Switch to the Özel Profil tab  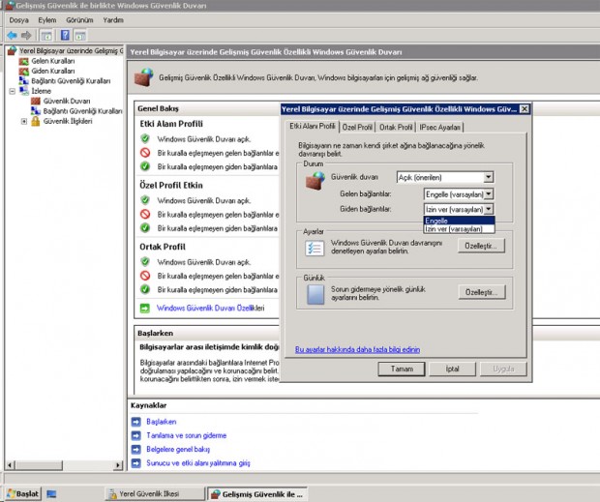(x=357, y=128)
